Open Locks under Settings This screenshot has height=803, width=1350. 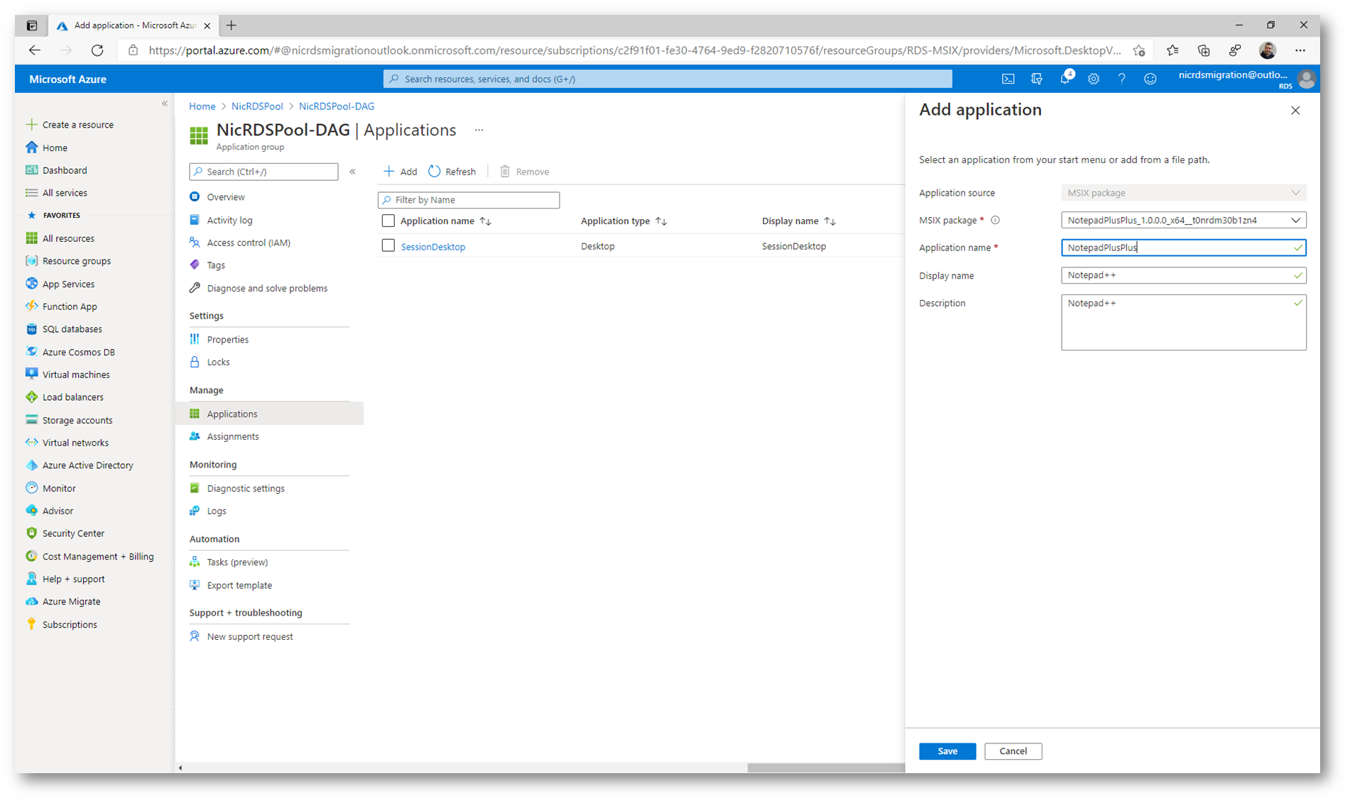tap(209, 362)
